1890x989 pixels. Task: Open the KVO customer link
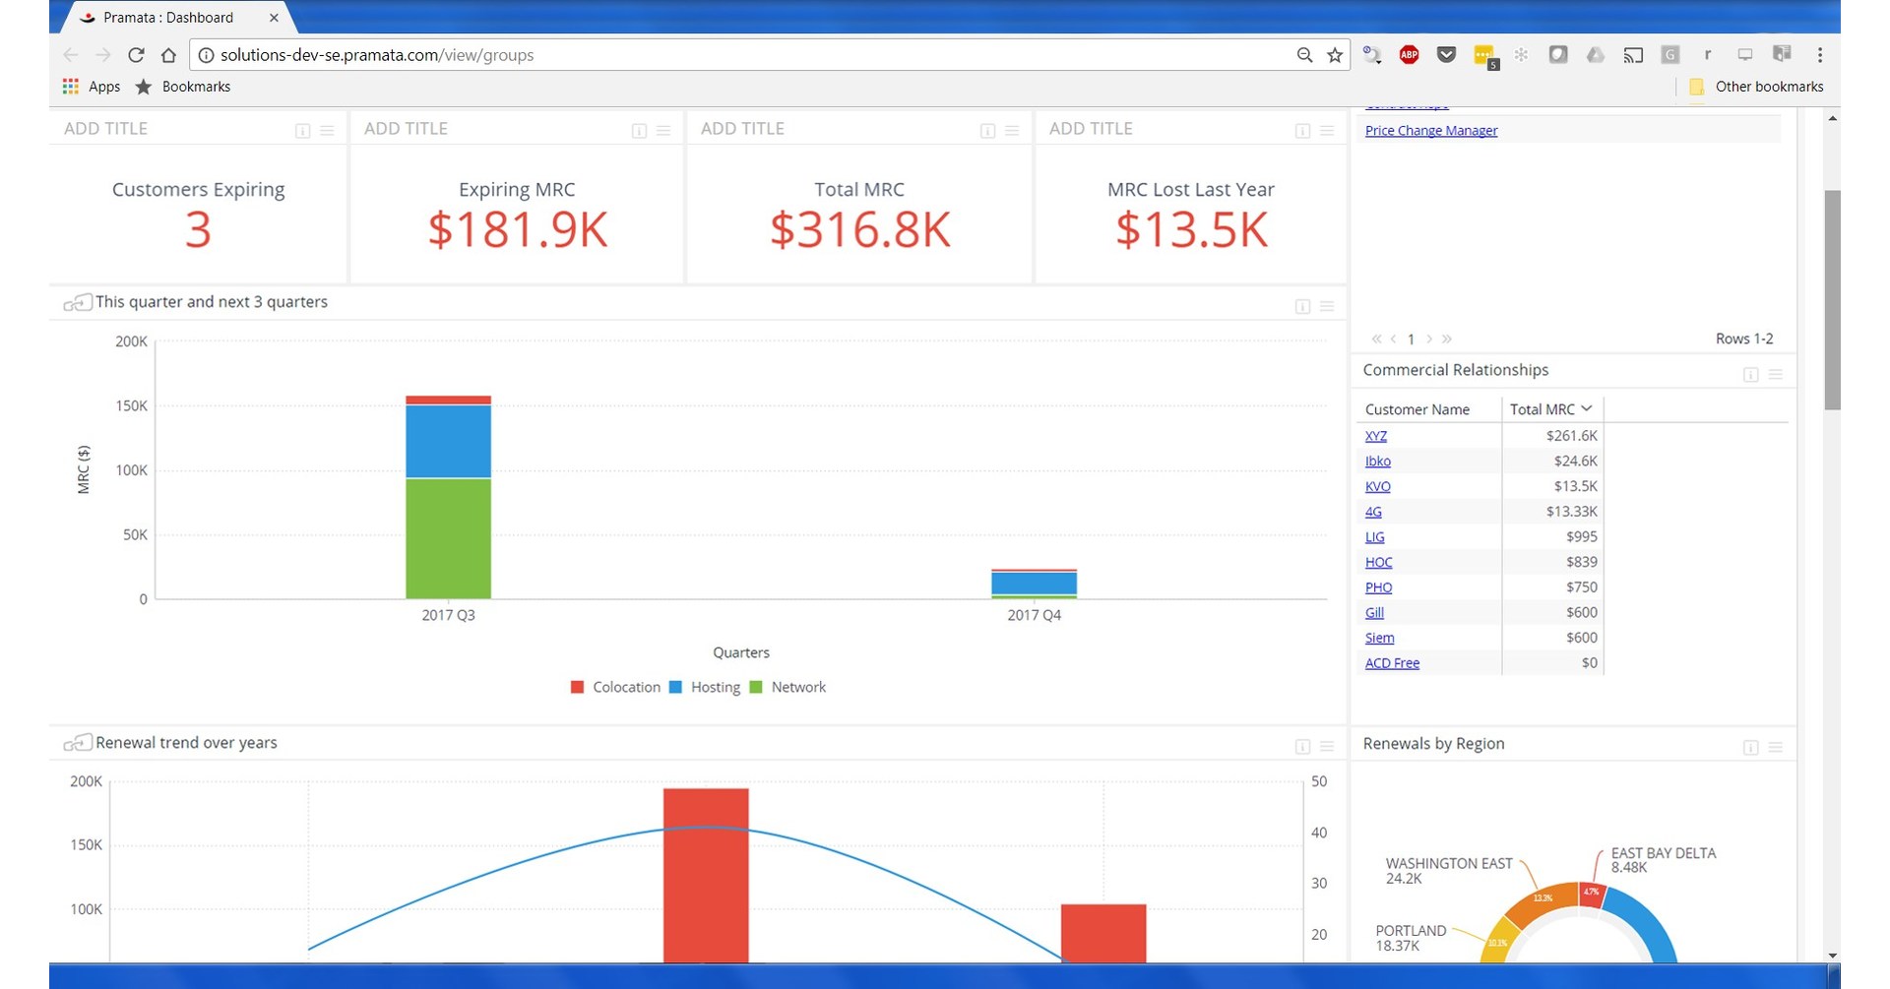[x=1378, y=487]
